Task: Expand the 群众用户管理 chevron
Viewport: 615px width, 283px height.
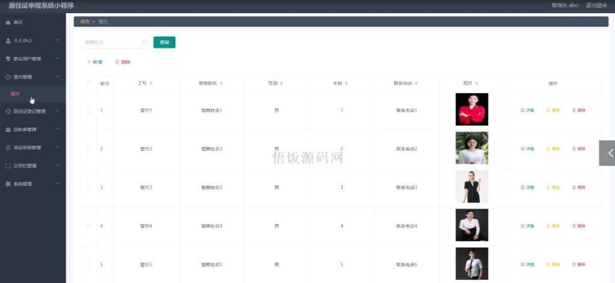Action: click(x=57, y=59)
